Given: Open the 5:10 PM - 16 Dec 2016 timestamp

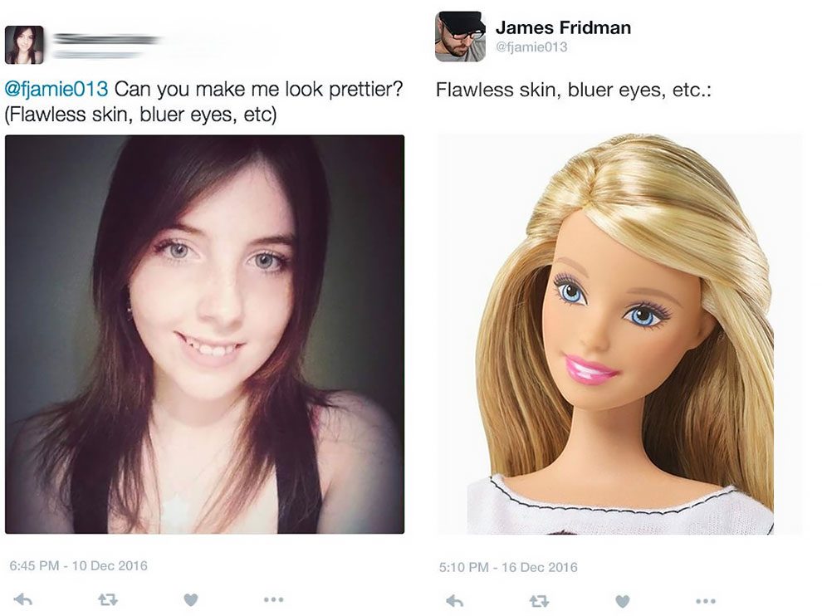Looking at the screenshot, I should tap(508, 567).
